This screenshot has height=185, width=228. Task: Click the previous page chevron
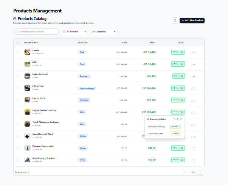pos(185,172)
